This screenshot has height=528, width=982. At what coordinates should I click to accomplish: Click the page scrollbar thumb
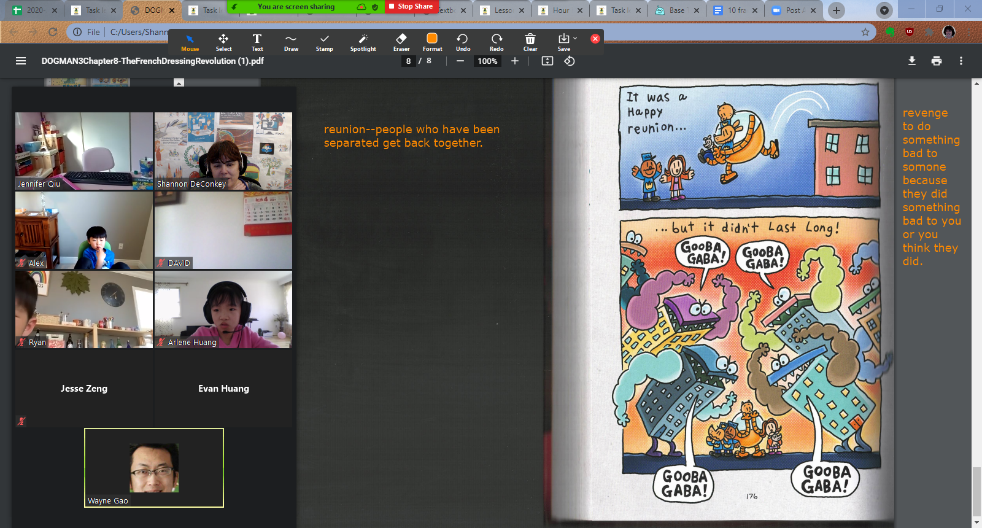click(976, 492)
